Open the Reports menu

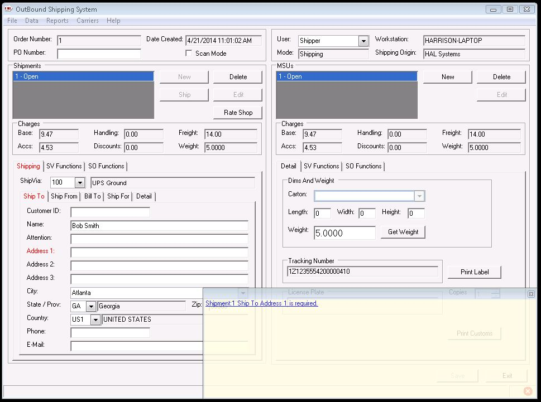57,20
